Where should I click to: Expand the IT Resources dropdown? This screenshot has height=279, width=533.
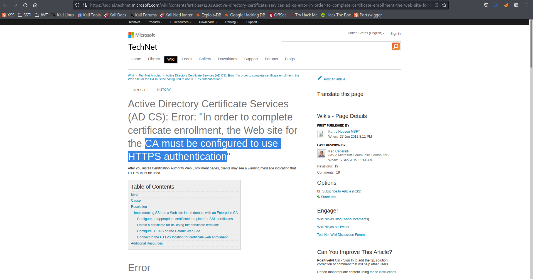tap(181, 22)
